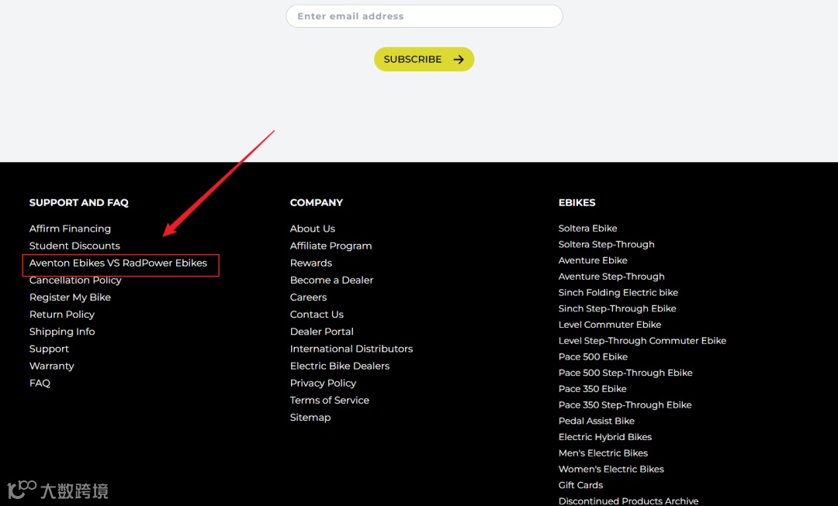Open the Rewards link
This screenshot has width=838, height=506.
[311, 263]
